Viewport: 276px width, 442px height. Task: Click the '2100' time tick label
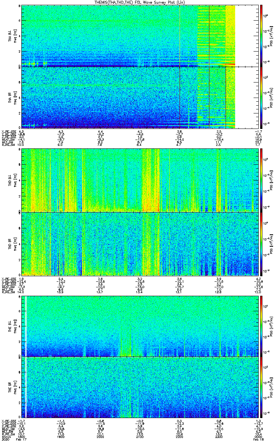pos(139,437)
